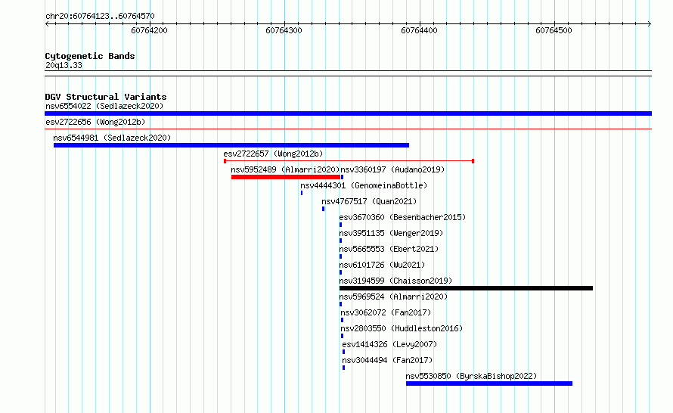Open nsv5952489 (Almarri2020) label
Screen dimensions: 673x413
click(285, 169)
